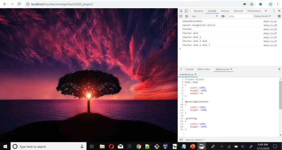
Task: Click the Quick source vertical scrollbar
Action: point(280,95)
